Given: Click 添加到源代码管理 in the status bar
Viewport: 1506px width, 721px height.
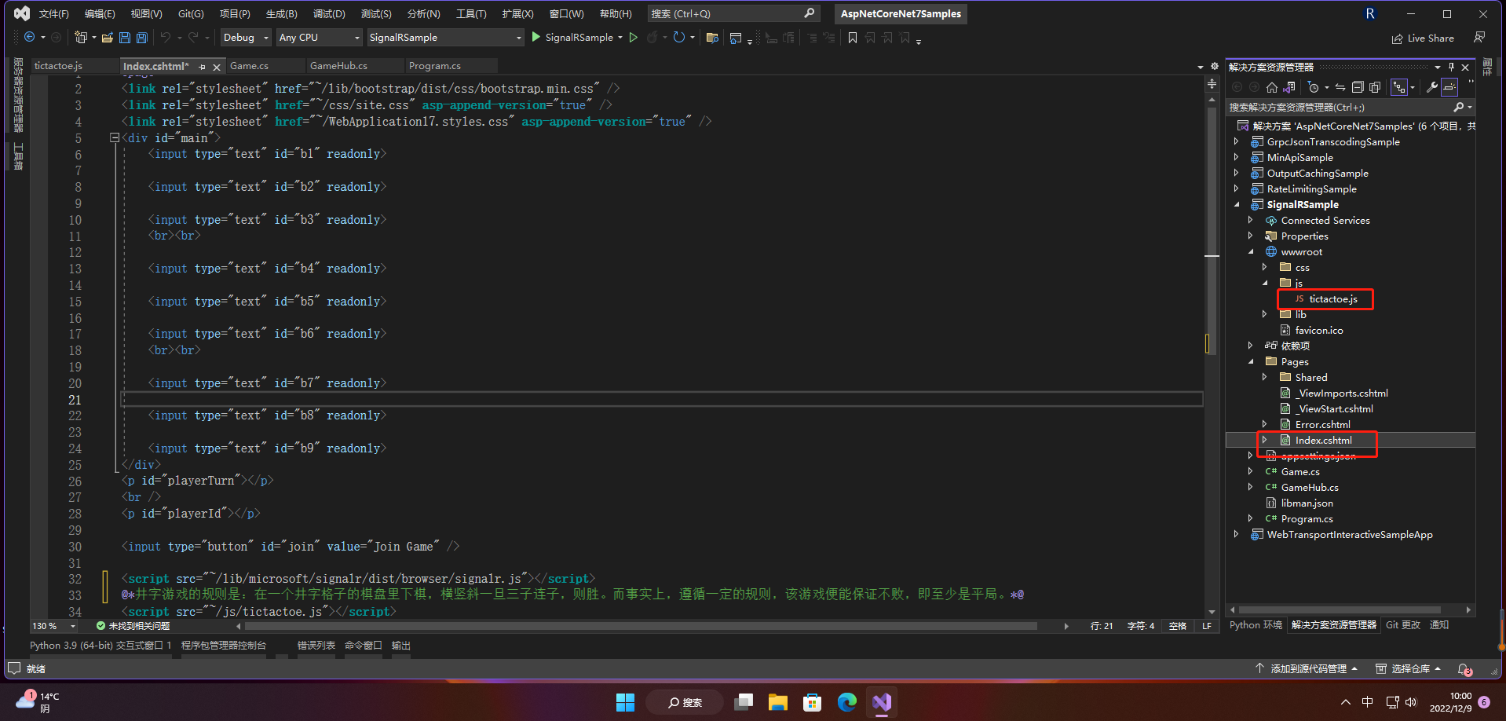Looking at the screenshot, I should pyautogui.click(x=1307, y=669).
